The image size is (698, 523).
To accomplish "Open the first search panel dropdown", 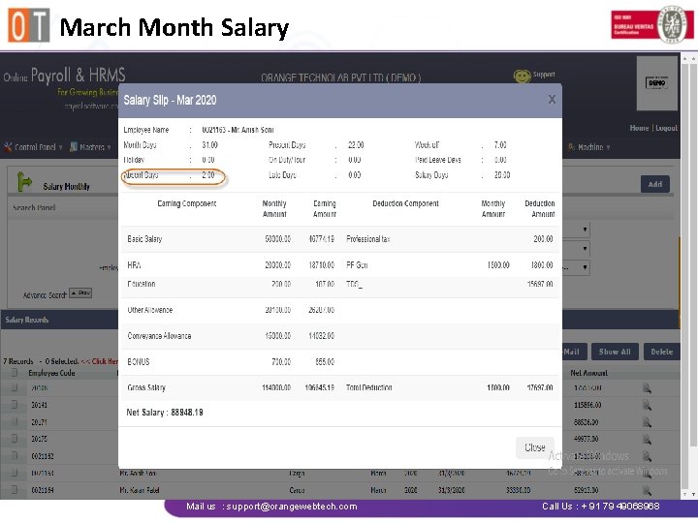I will pos(585,230).
